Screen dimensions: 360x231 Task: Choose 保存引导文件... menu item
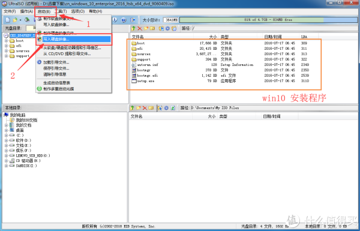click(x=74, y=68)
